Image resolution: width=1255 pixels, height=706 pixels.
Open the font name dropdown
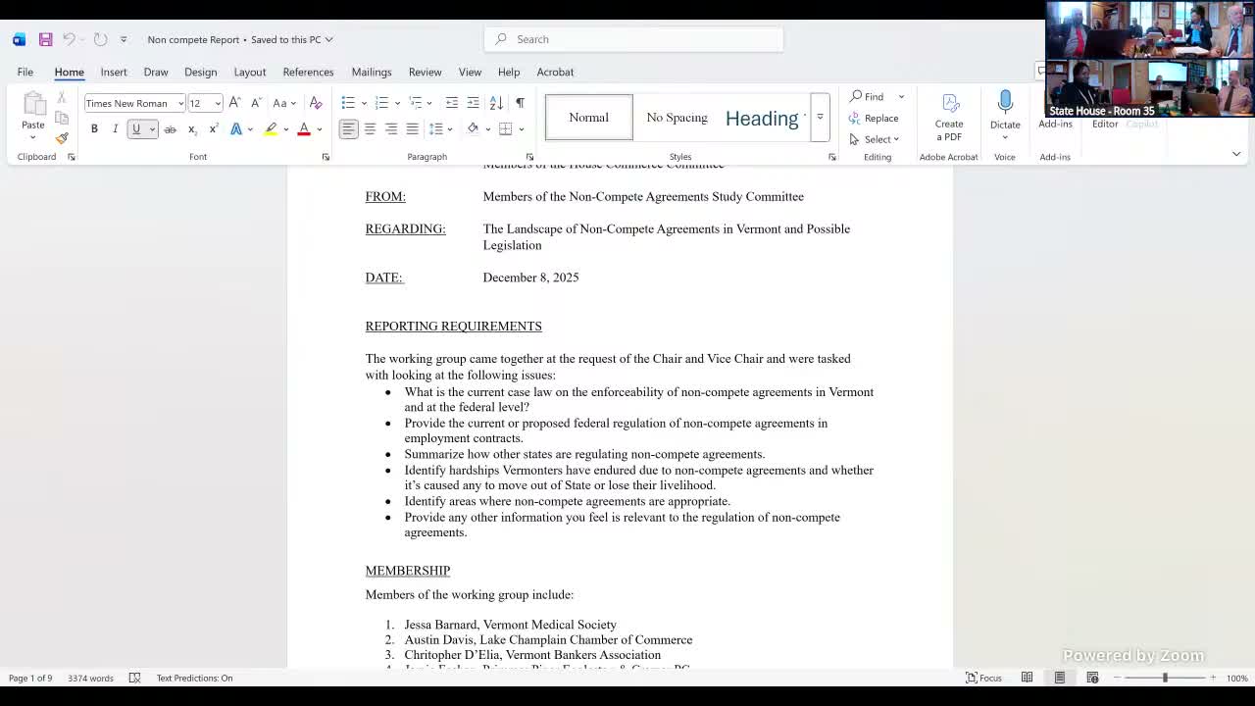point(180,103)
